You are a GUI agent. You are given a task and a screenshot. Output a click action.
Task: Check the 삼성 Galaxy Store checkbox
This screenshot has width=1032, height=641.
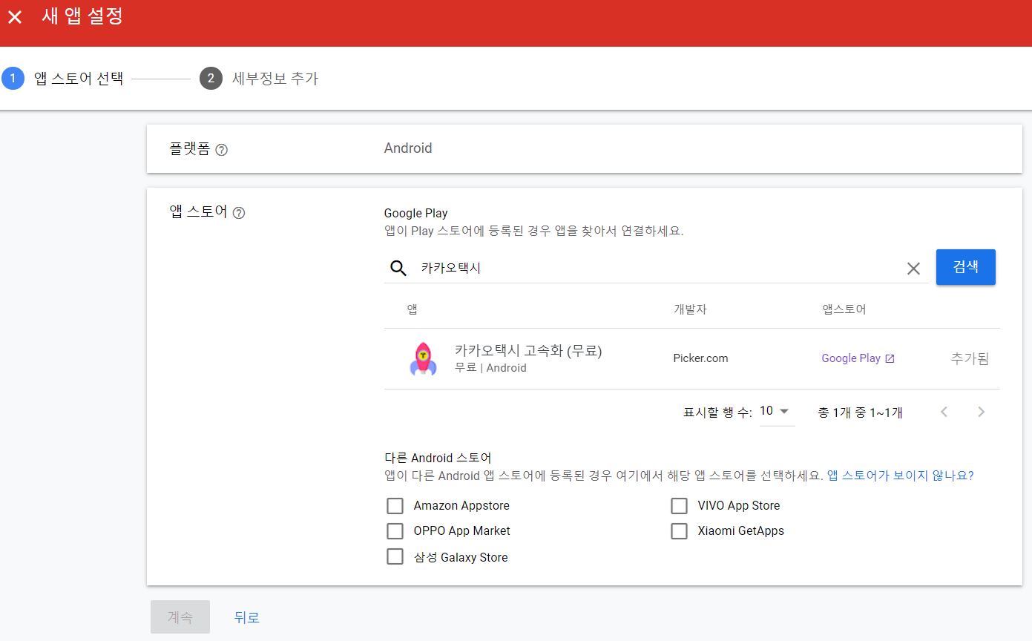(x=395, y=556)
